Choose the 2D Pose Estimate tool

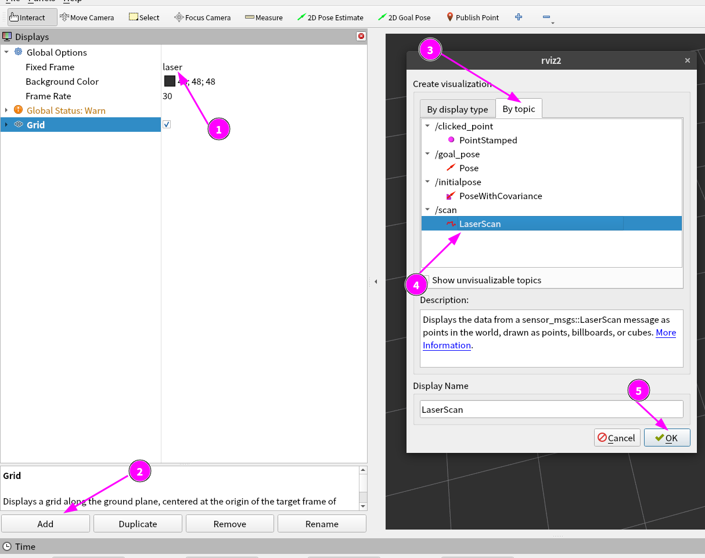[x=330, y=17]
